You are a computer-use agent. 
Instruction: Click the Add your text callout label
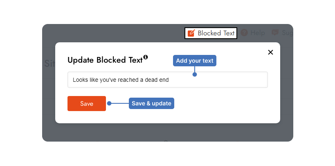click(x=195, y=61)
